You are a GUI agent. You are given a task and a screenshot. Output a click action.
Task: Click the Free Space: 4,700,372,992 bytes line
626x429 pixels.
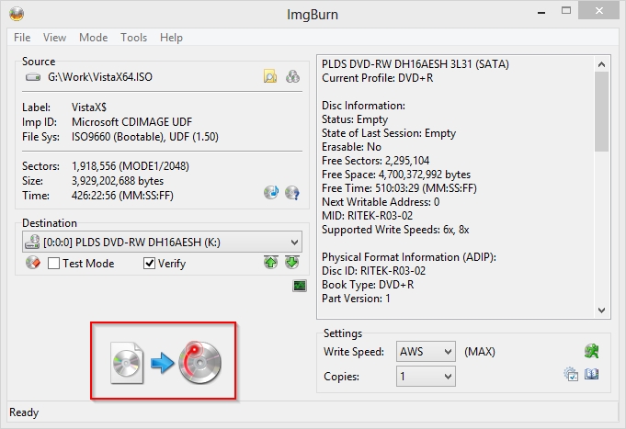[396, 175]
